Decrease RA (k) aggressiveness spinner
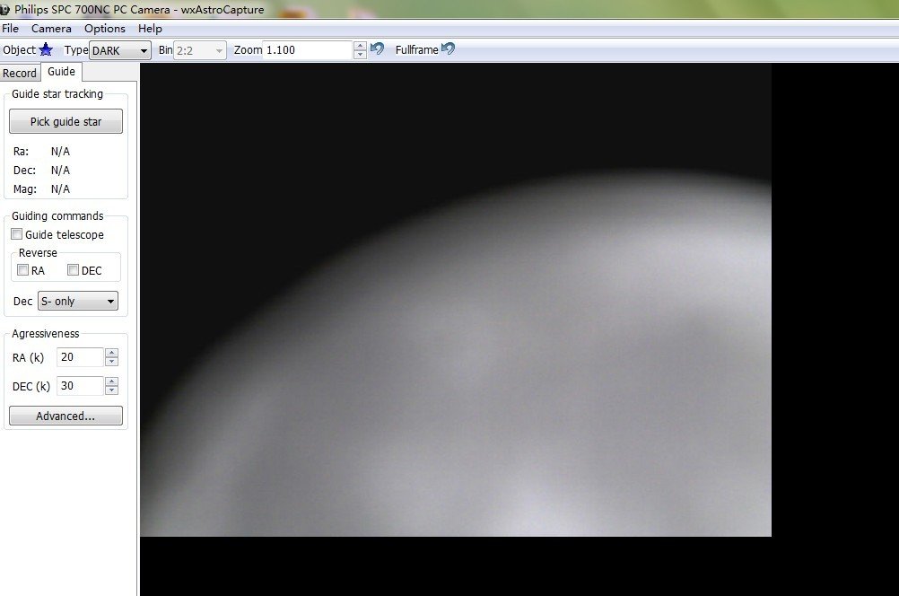The width and height of the screenshot is (899, 596). (112, 362)
